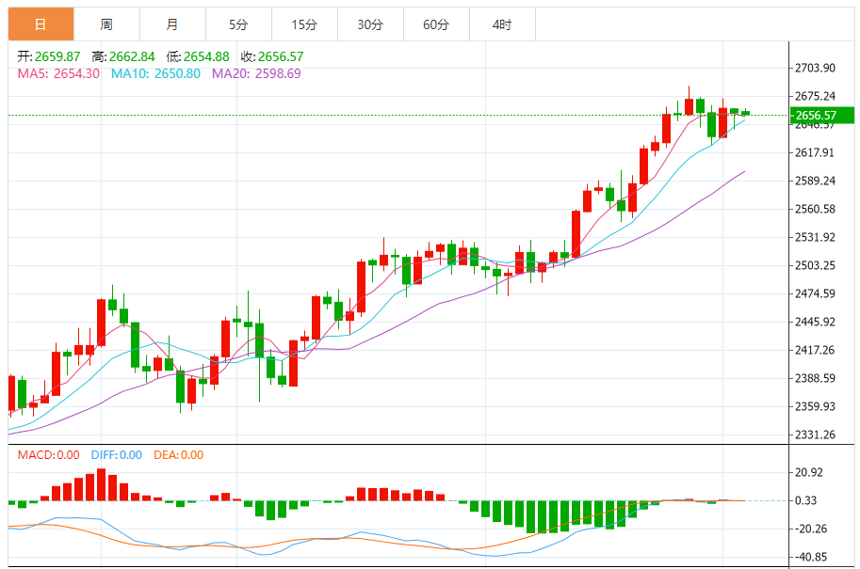Click the DIFF:0.00 indicator label
The height and width of the screenshot is (569, 860).
[x=116, y=455]
